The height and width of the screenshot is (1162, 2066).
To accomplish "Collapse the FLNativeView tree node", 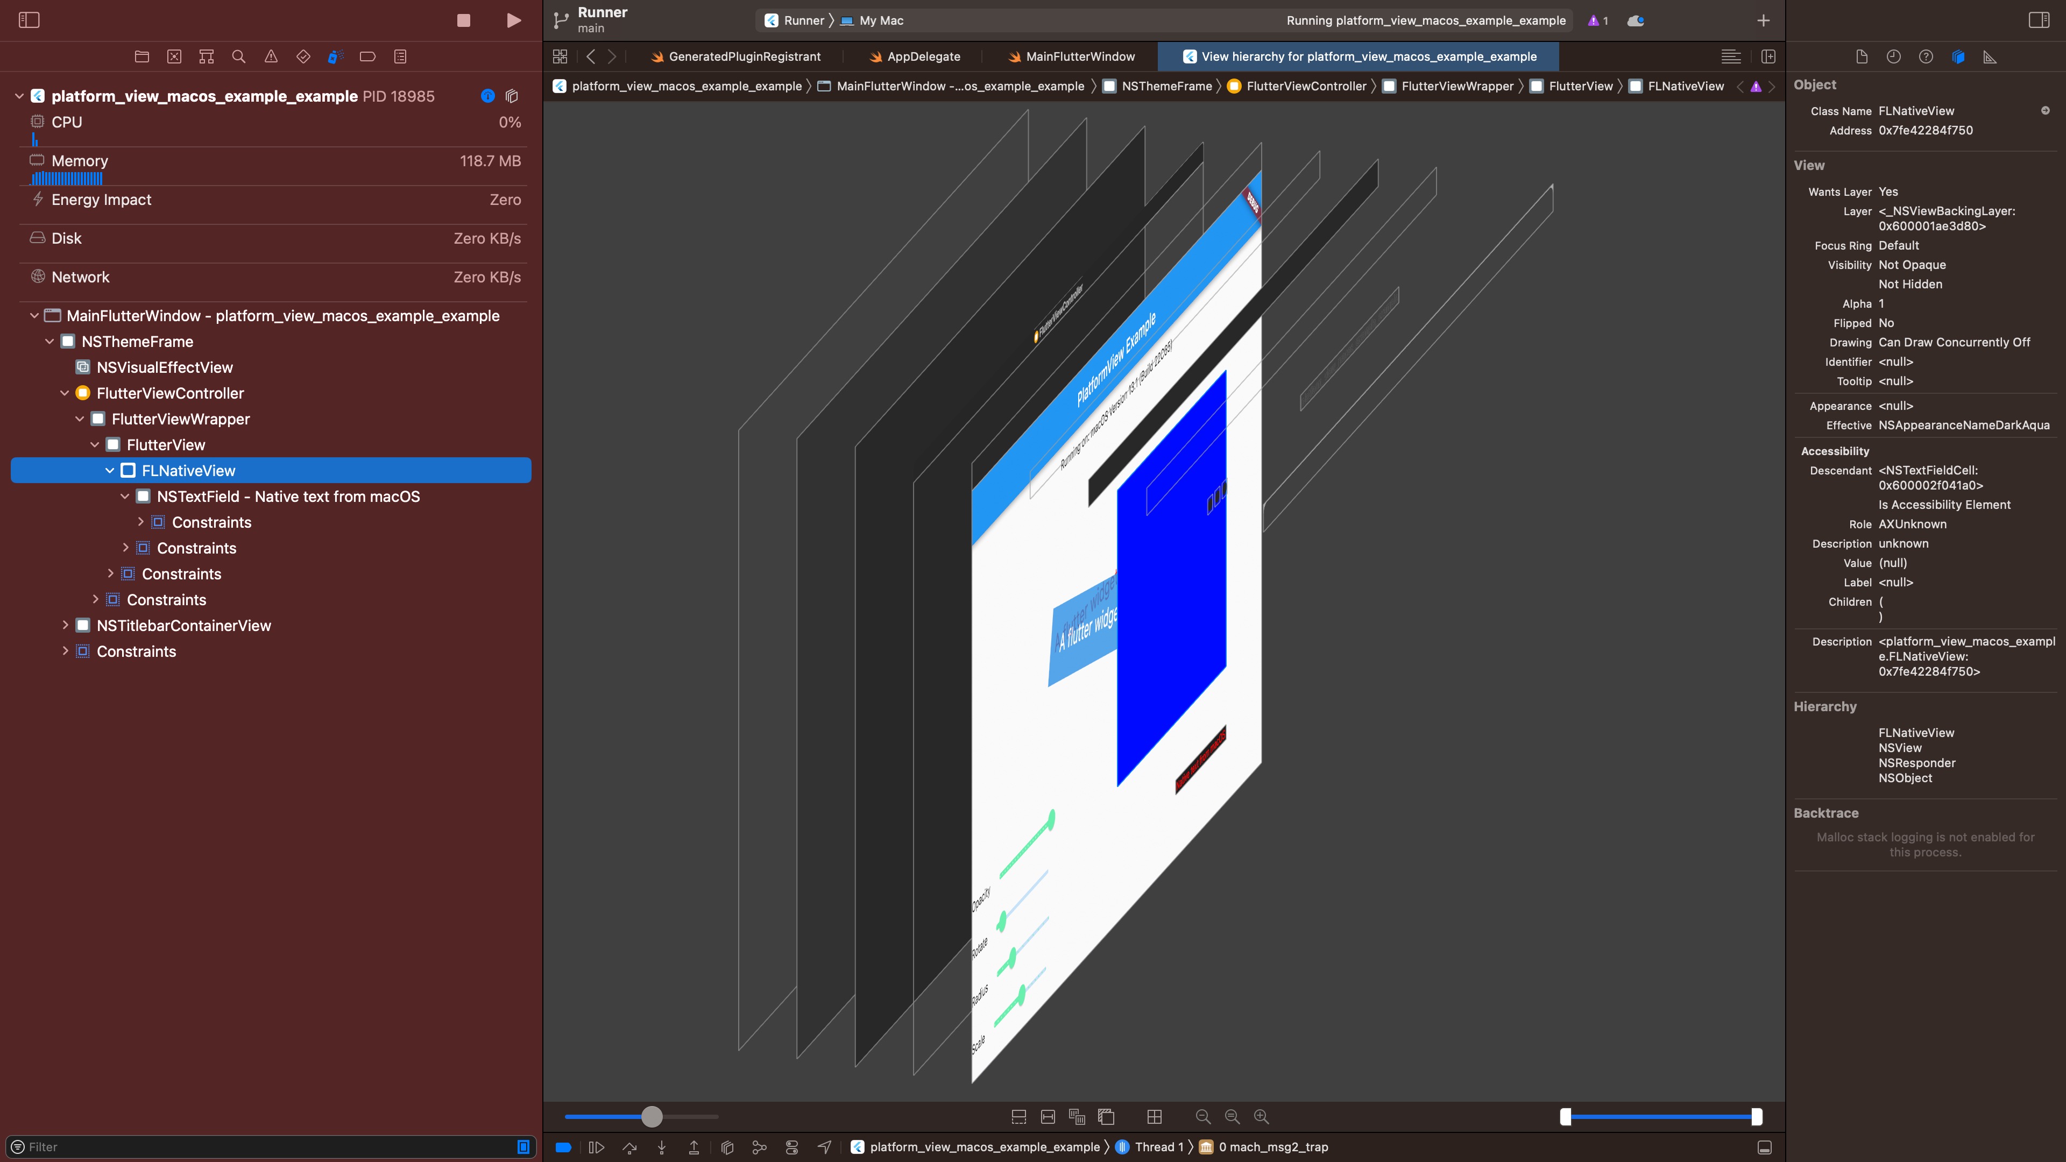I will tap(110, 471).
